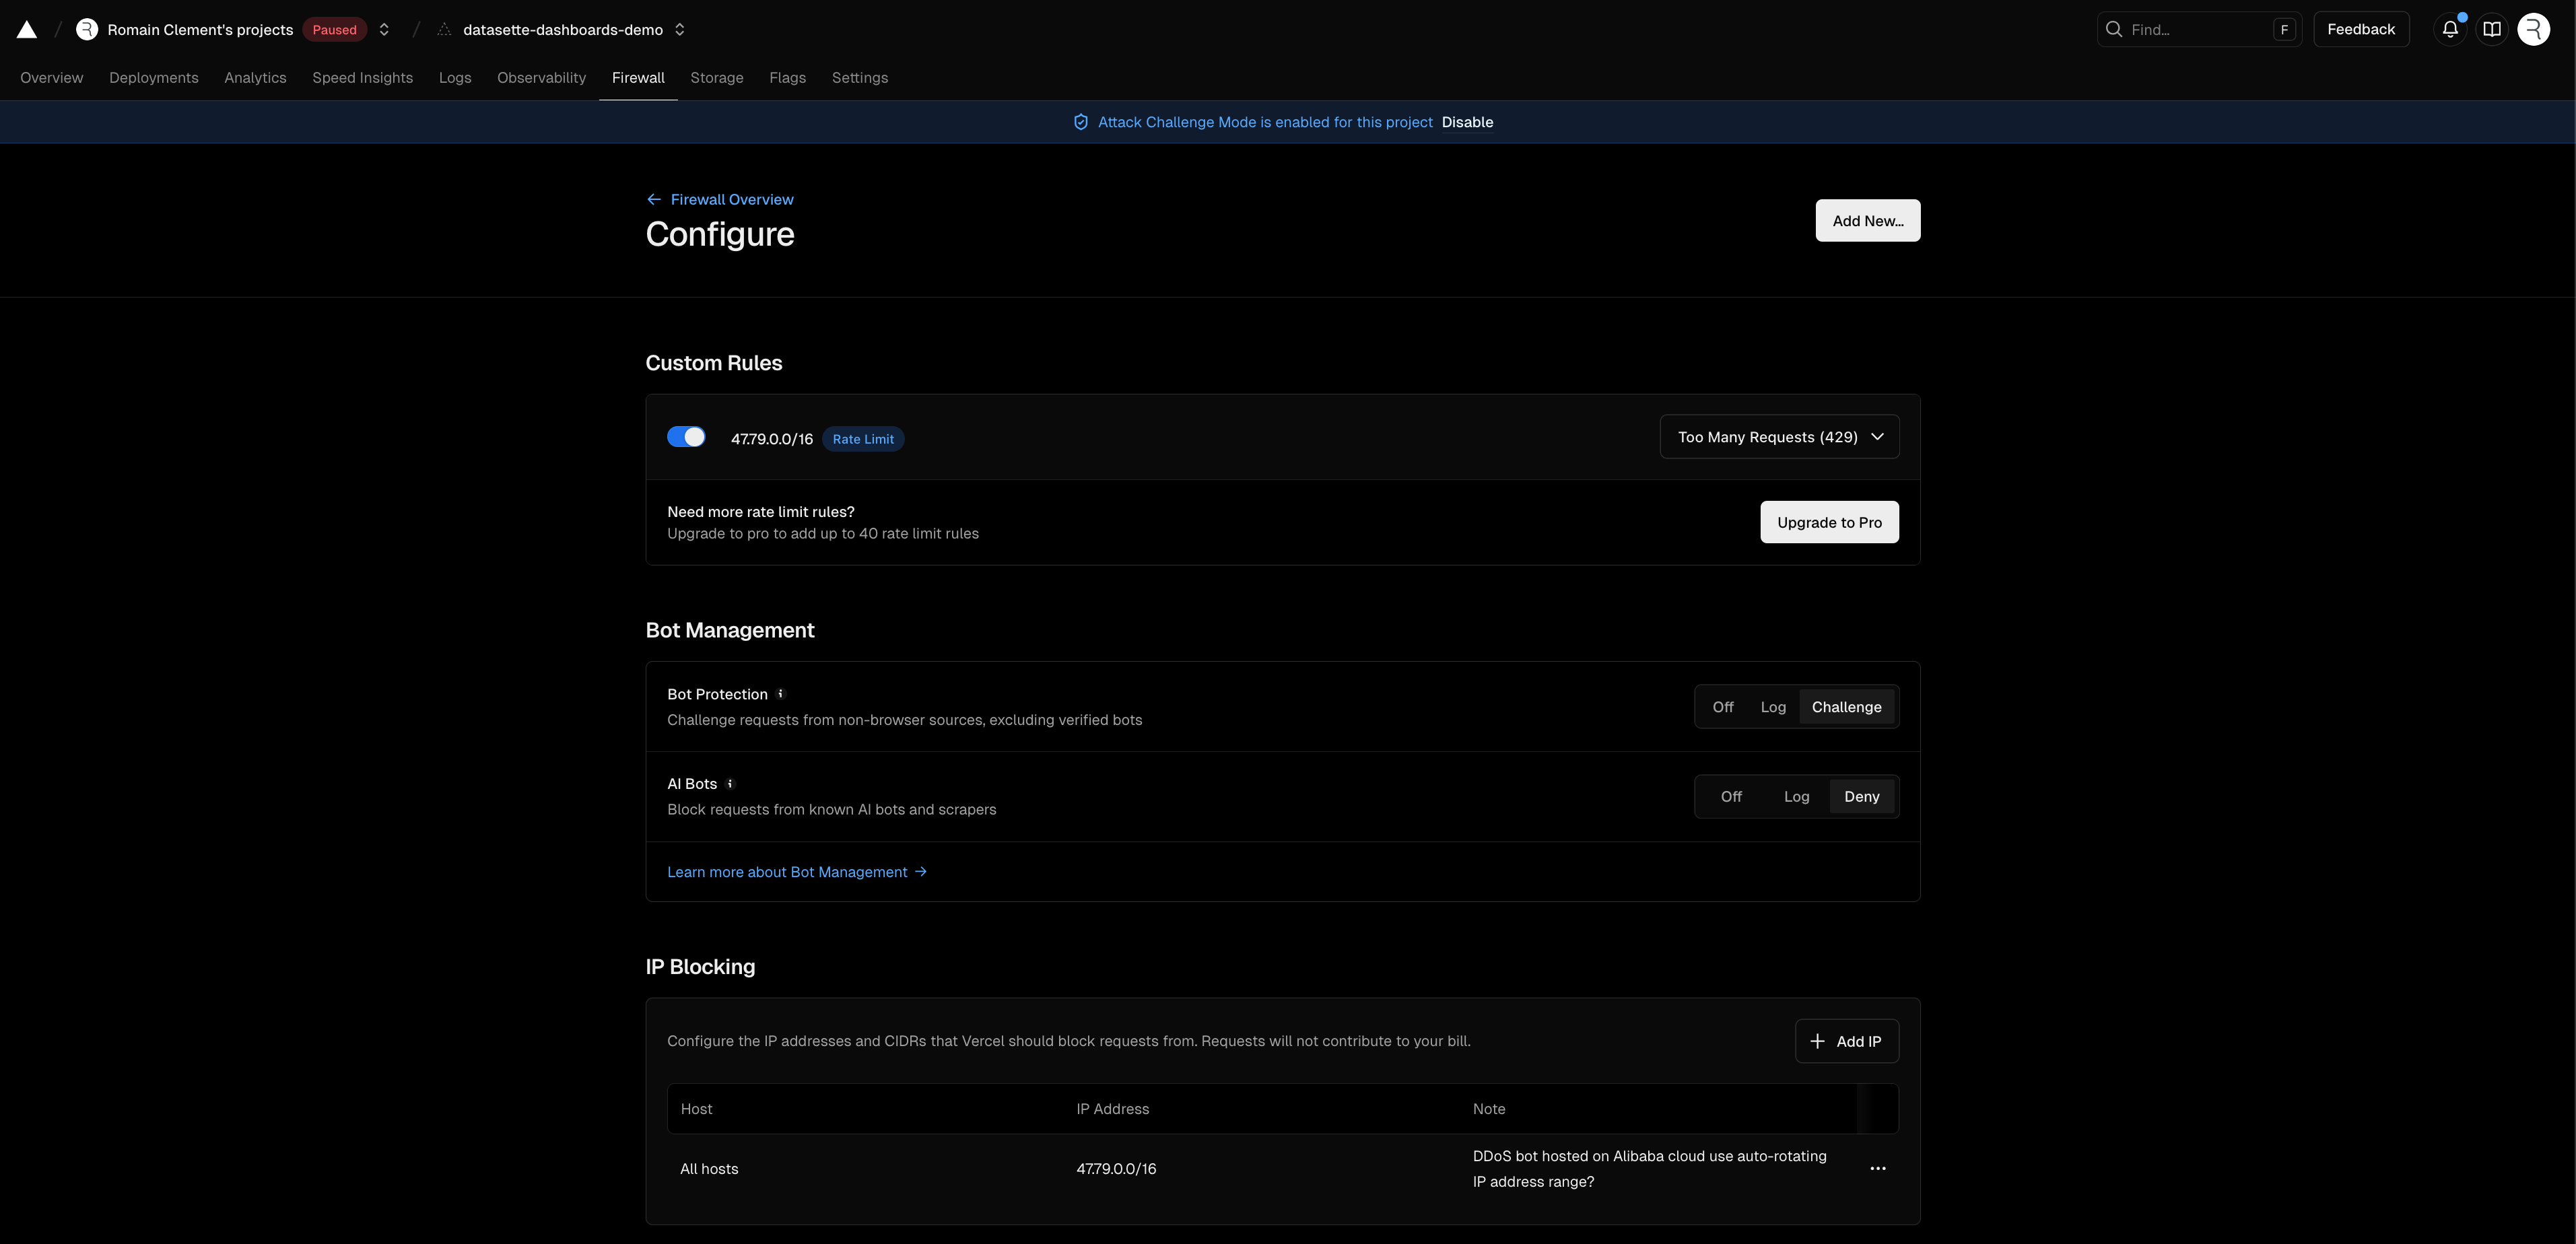Click the Custom Rules heading
2576x1244 pixels.
point(714,363)
